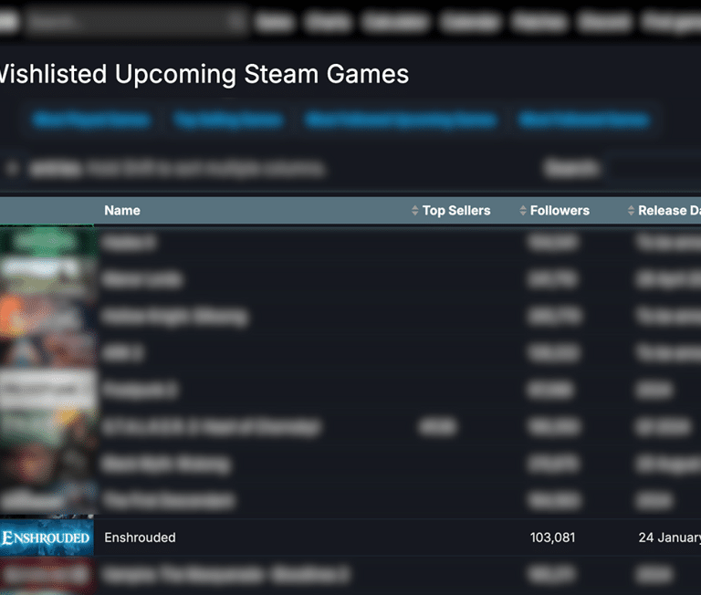
Task: Open the first blue tab link under heading
Action: pos(91,120)
